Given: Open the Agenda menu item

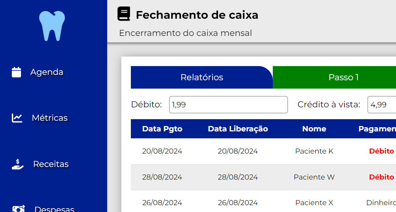Looking at the screenshot, I should [47, 72].
